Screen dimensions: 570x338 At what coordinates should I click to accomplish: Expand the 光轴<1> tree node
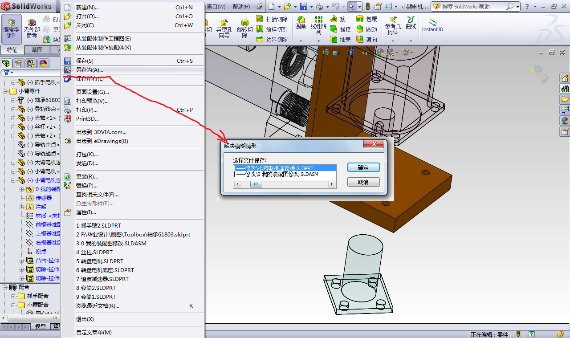tap(13, 118)
